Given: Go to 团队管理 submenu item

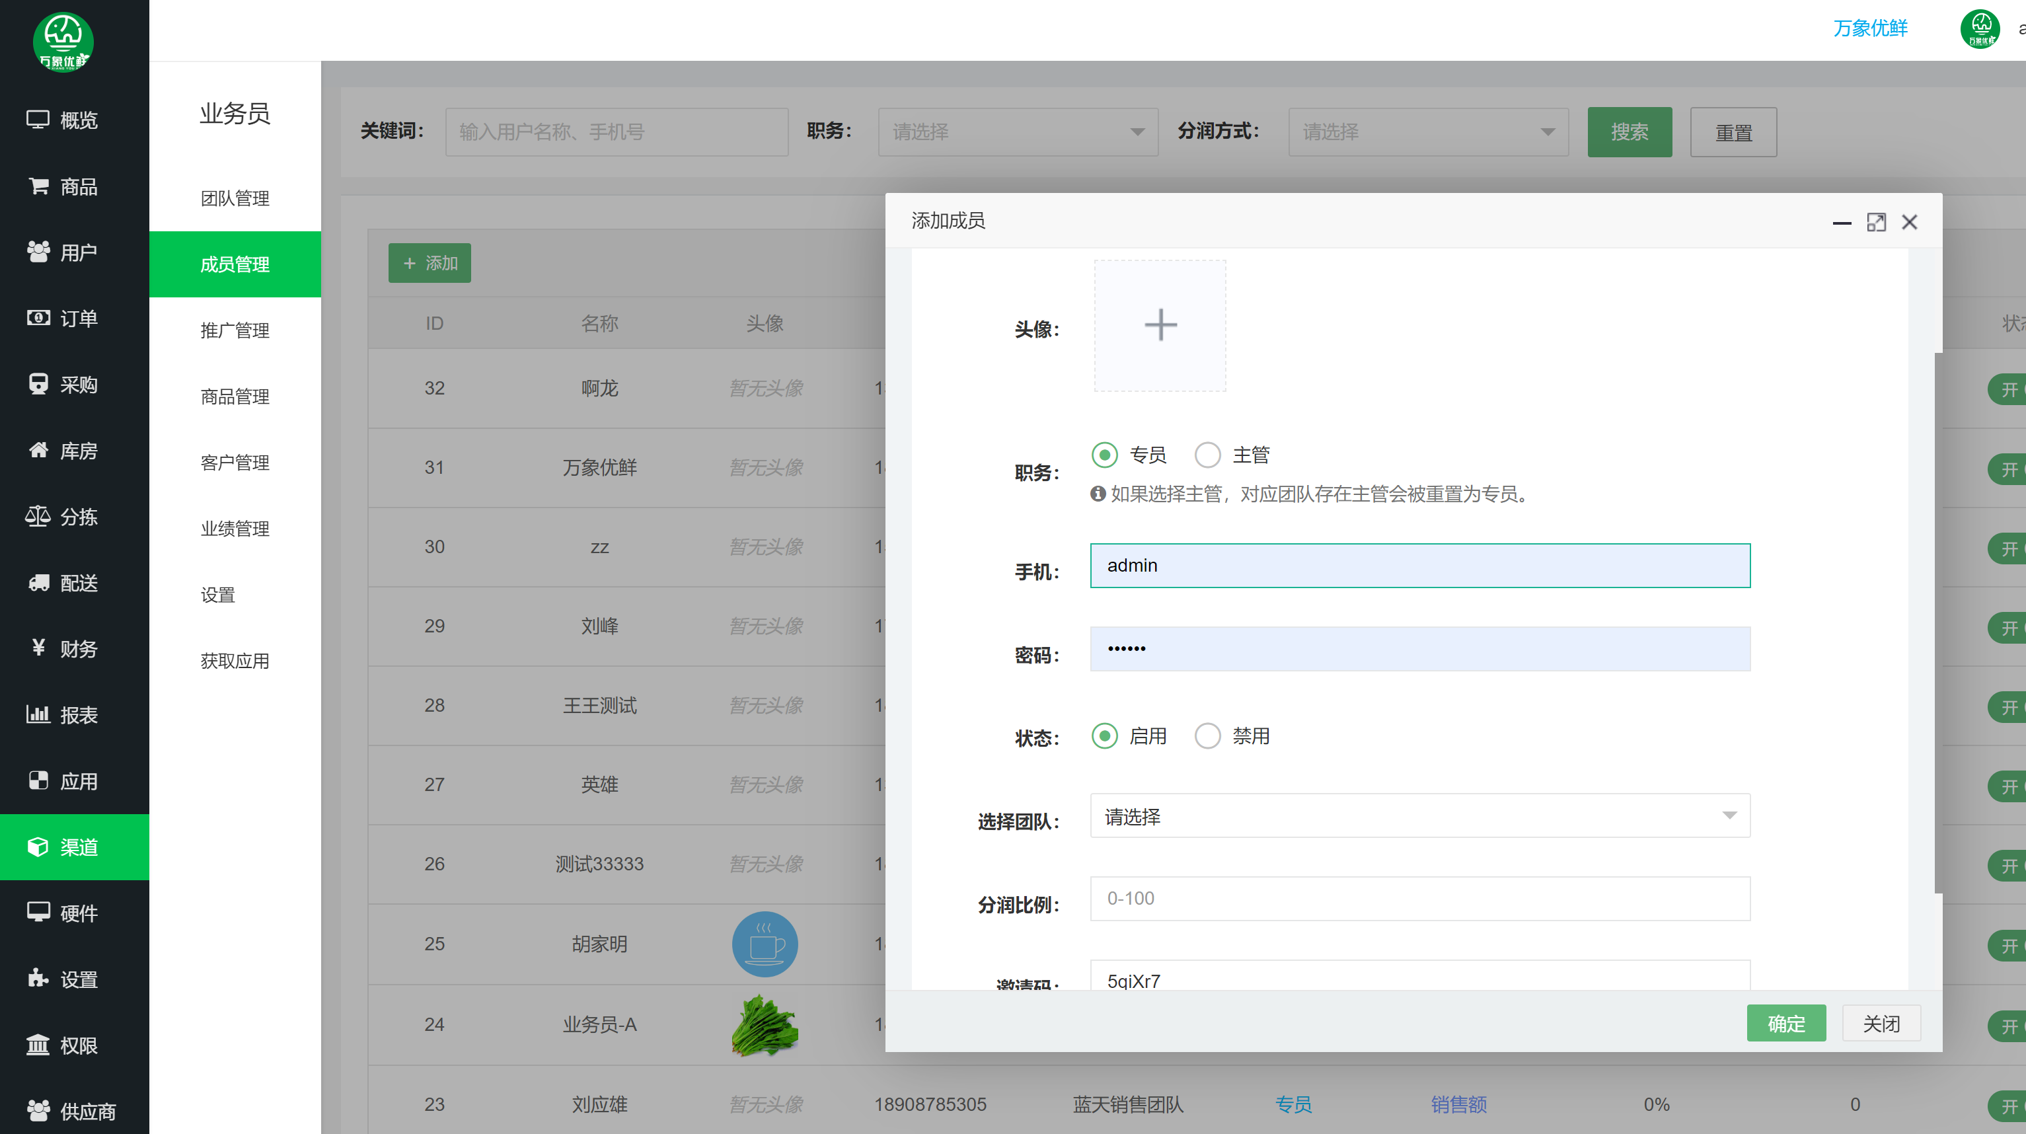Looking at the screenshot, I should pyautogui.click(x=235, y=198).
